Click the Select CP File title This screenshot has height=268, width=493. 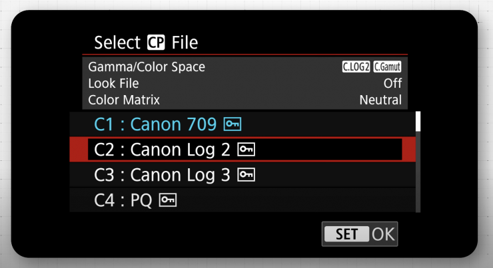tap(146, 43)
